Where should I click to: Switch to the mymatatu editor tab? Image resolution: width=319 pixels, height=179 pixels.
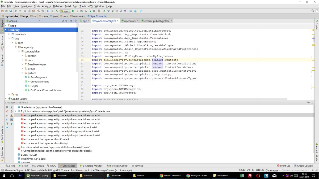[x=130, y=21]
